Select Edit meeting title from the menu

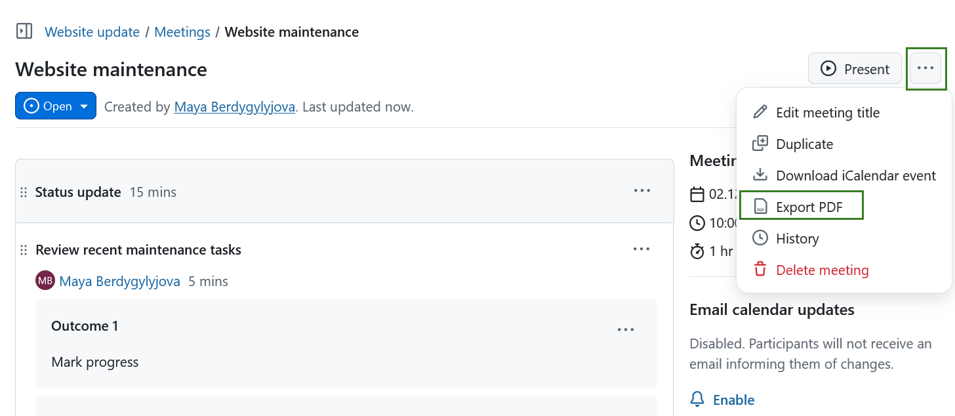click(827, 112)
